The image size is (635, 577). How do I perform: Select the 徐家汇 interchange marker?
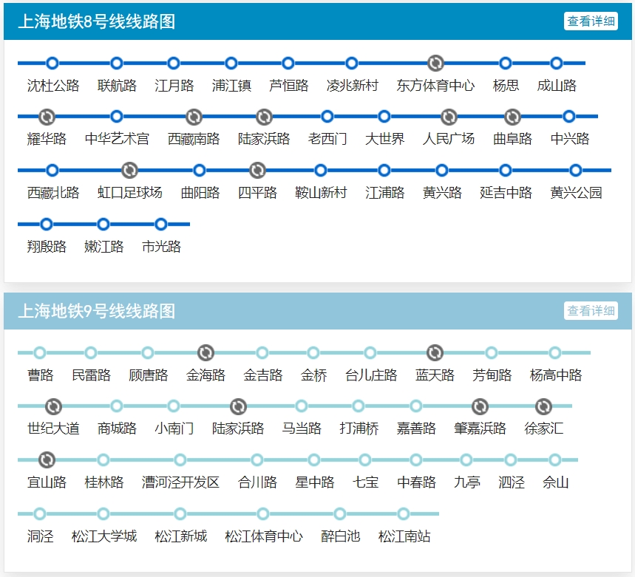click(543, 406)
